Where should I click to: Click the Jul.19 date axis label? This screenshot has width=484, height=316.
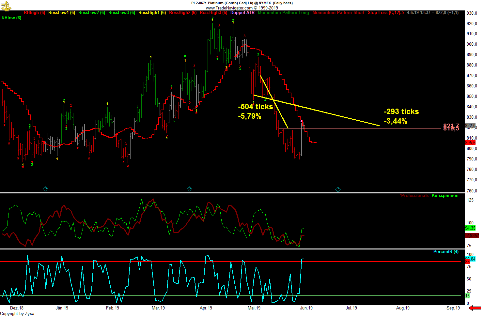pyautogui.click(x=351, y=308)
